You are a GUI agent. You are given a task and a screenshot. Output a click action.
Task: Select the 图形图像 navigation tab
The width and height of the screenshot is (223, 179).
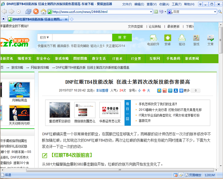[x=80, y=59]
